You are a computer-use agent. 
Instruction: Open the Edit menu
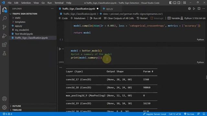16,3
